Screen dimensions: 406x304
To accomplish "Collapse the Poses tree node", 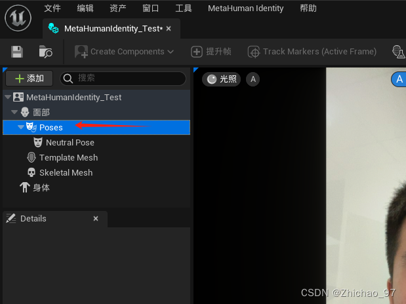I will click(21, 127).
